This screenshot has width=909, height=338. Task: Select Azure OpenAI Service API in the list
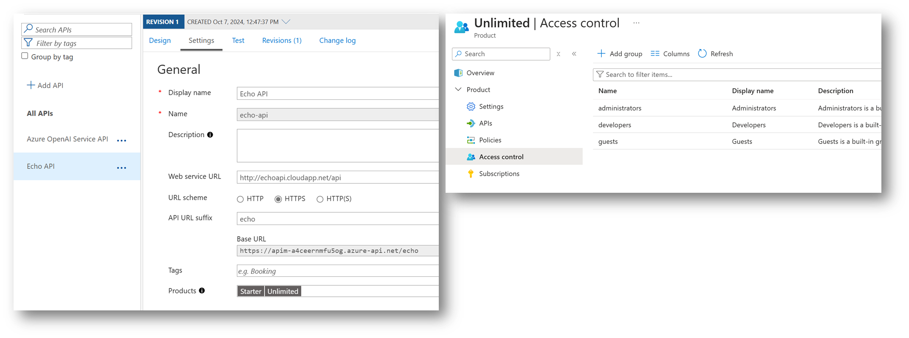pos(67,139)
